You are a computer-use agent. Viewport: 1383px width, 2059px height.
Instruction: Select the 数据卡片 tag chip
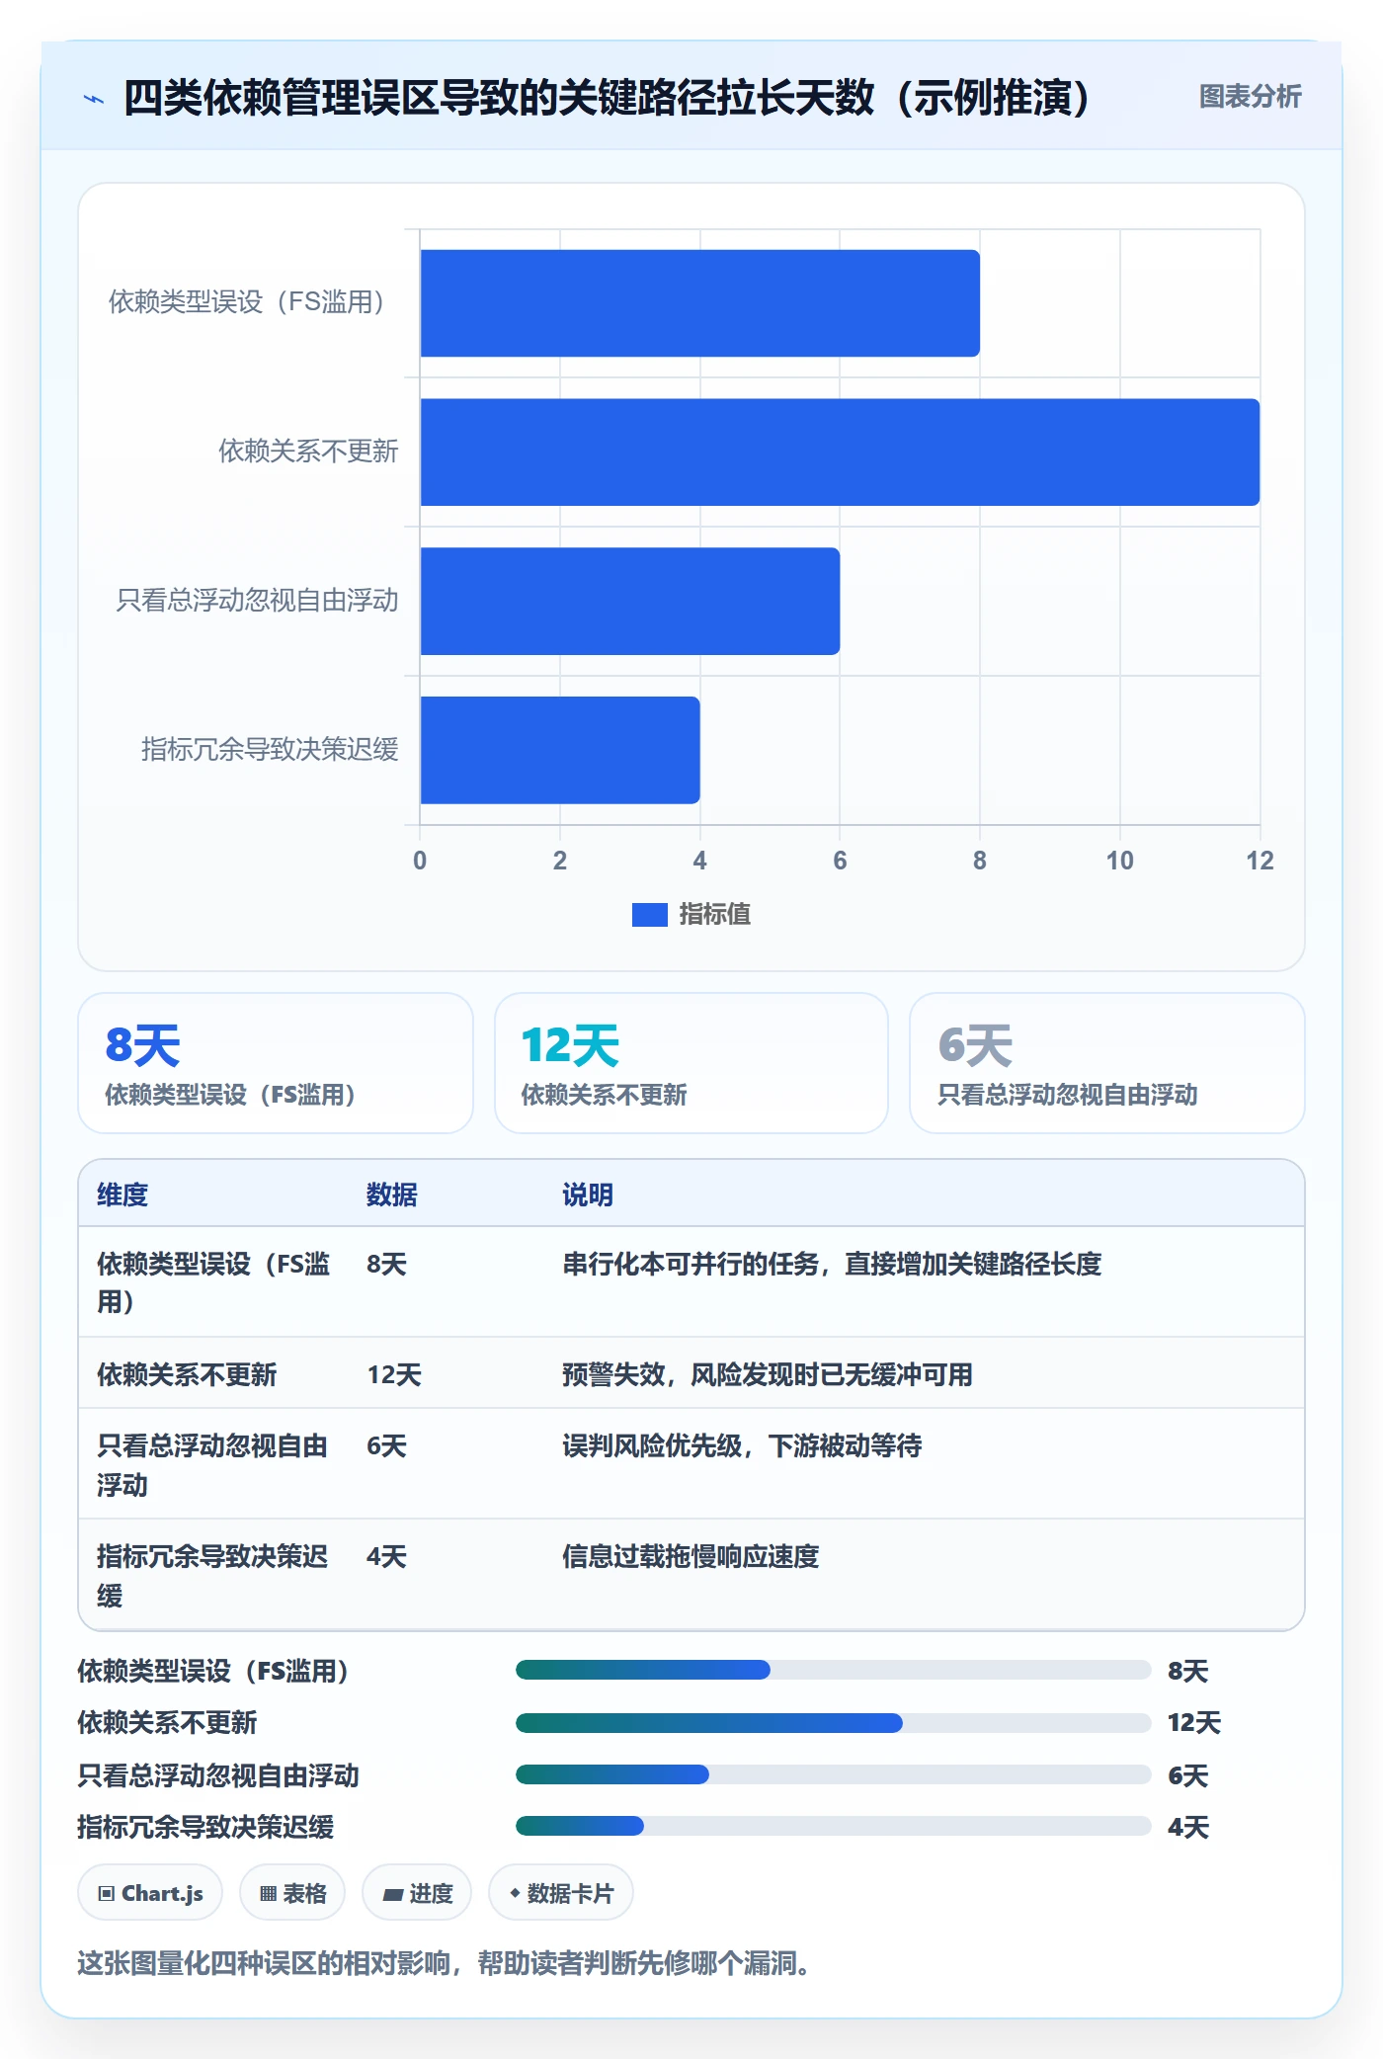point(561,1893)
